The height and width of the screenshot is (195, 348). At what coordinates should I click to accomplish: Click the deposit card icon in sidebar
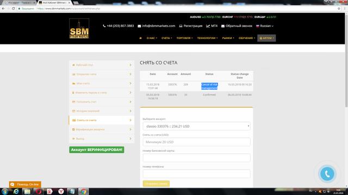click(74, 102)
